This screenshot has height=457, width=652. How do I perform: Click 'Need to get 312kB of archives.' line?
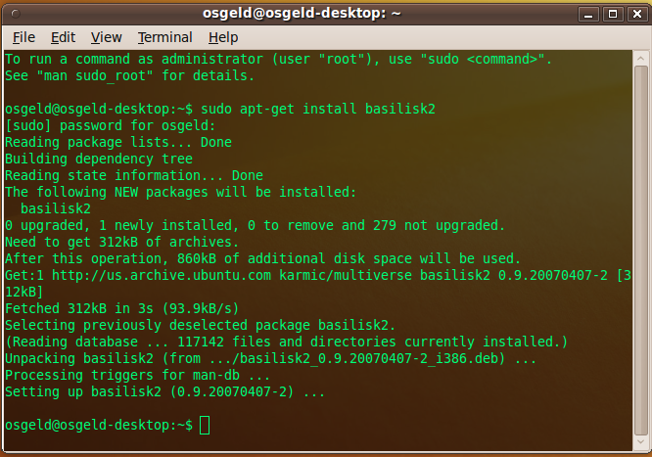(x=122, y=242)
